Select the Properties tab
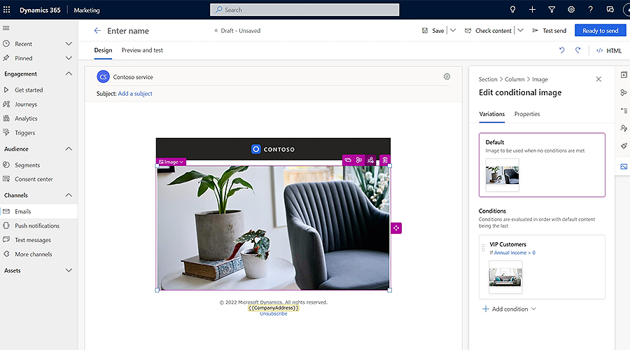Viewport: 630px width, 350px height. (x=527, y=114)
